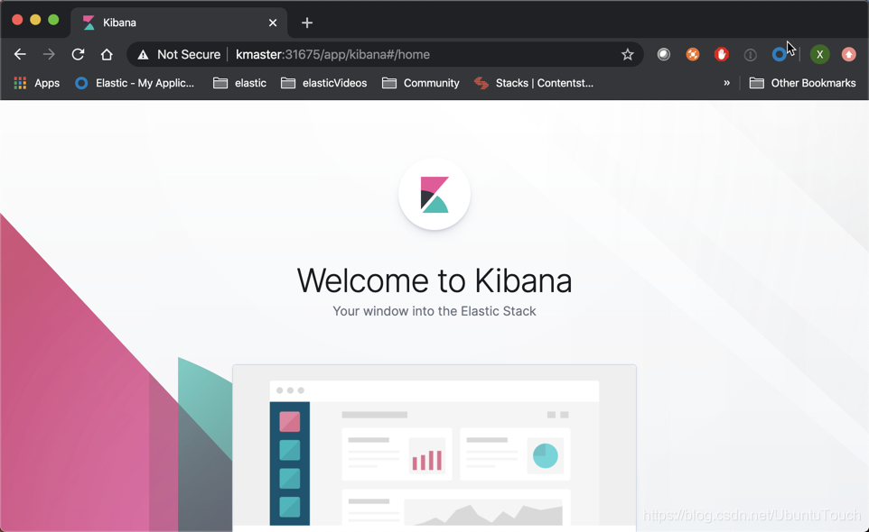Go back using the browser back arrow
Viewport: 869px width, 532px height.
point(20,54)
